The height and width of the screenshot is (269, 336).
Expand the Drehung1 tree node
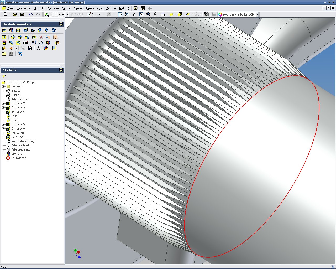(3, 154)
